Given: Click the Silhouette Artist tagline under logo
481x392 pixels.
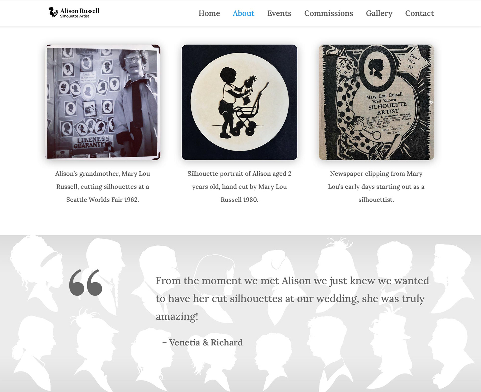Looking at the screenshot, I should pyautogui.click(x=74, y=16).
